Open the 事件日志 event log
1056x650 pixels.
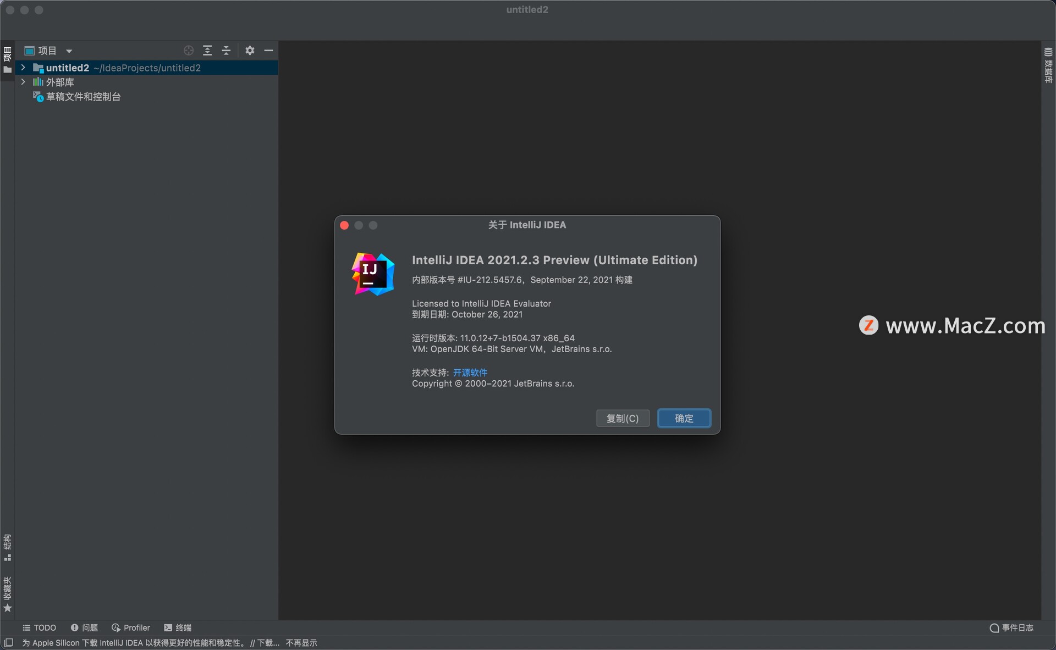(x=1012, y=627)
